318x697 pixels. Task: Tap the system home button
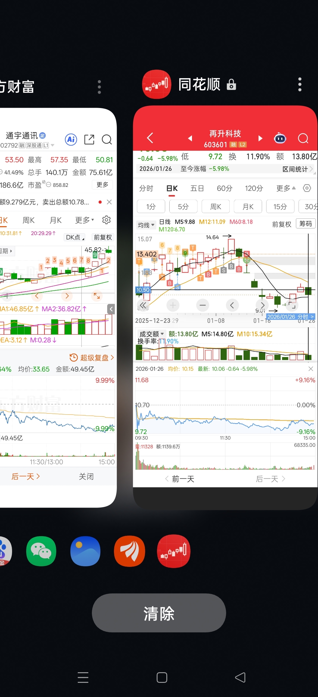[x=162, y=677]
